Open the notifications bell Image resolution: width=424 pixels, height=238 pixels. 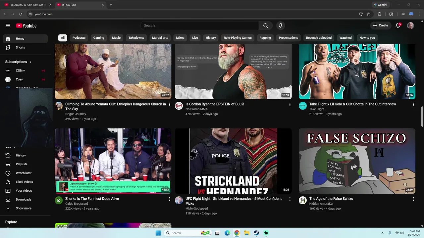click(398, 25)
